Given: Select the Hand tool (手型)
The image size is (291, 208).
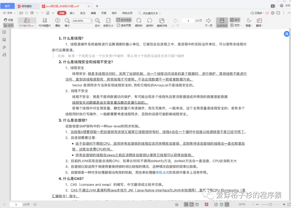Looking at the screenshot, I should click(9, 20).
